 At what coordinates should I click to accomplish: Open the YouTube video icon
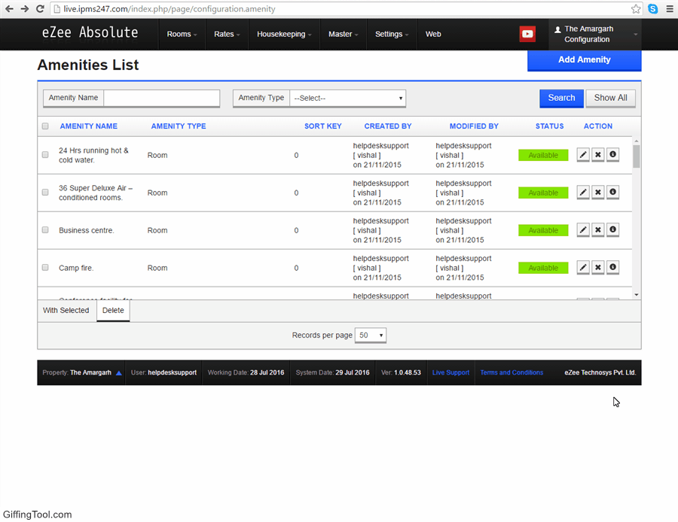527,34
